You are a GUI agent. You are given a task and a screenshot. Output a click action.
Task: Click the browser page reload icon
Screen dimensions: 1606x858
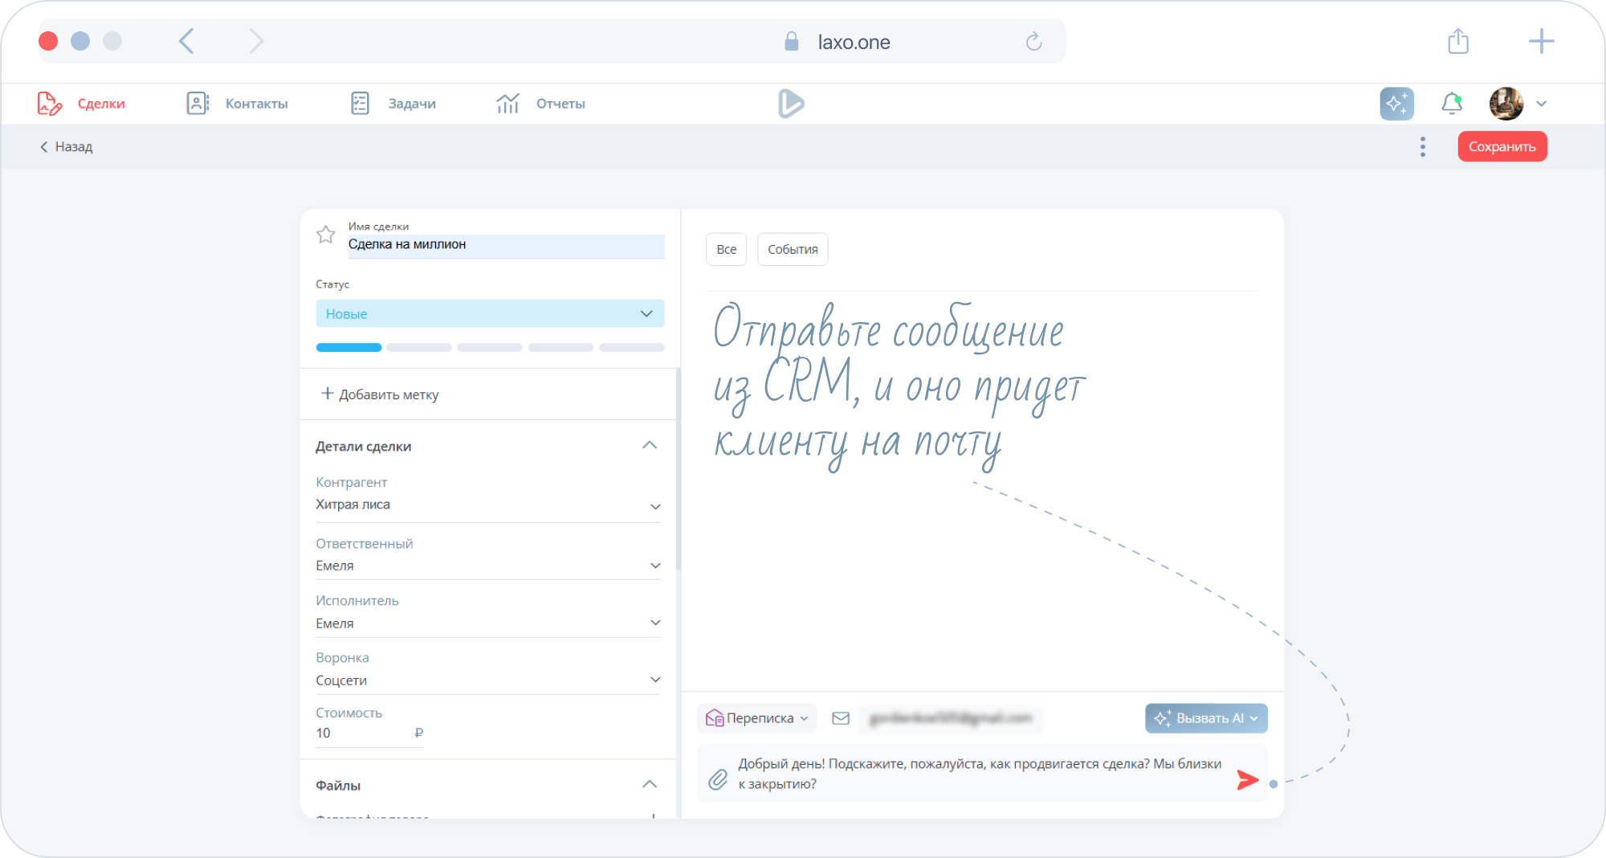(1034, 42)
